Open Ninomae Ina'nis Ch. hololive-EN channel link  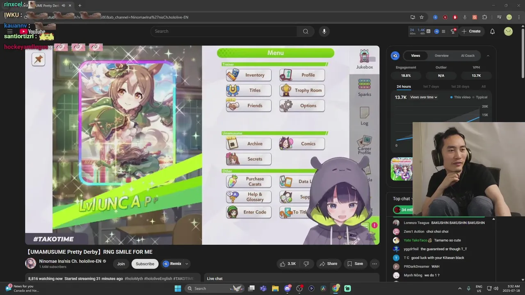tap(70, 261)
